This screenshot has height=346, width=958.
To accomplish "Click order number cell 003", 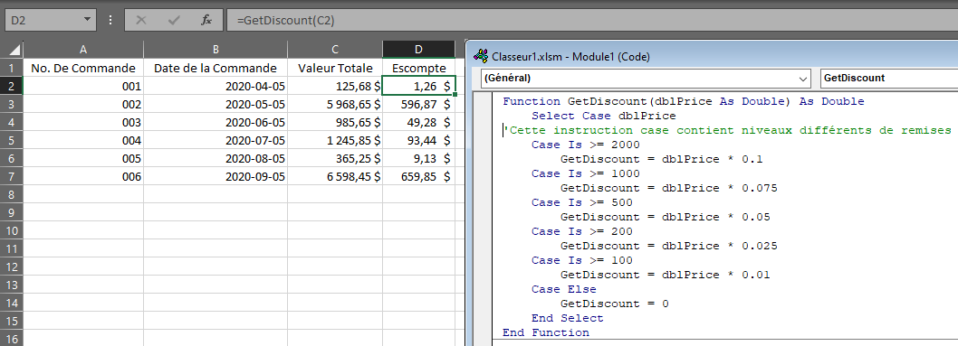I will click(83, 123).
